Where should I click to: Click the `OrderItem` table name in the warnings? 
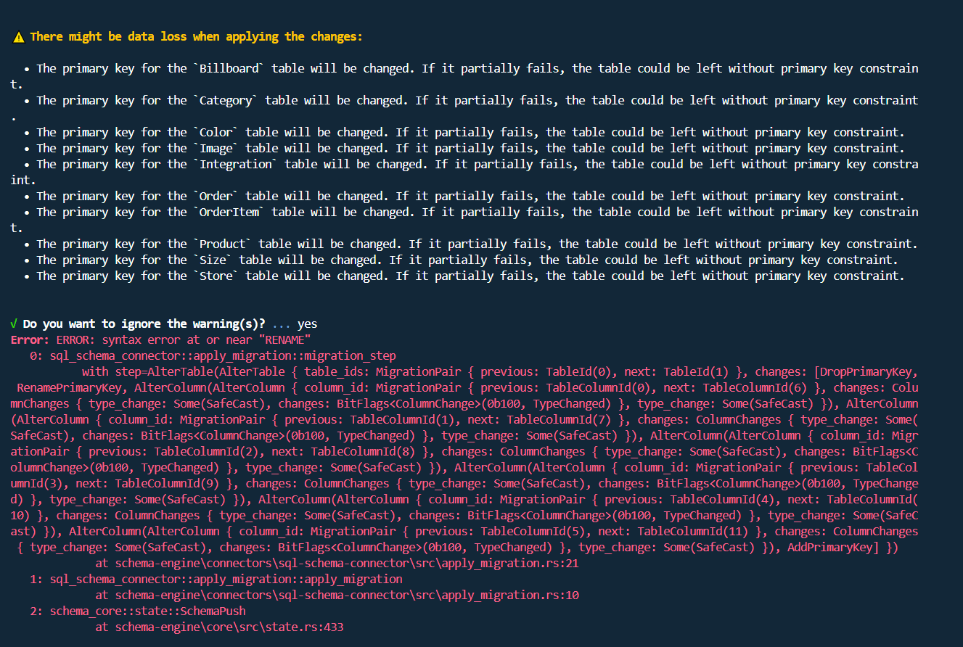229,212
